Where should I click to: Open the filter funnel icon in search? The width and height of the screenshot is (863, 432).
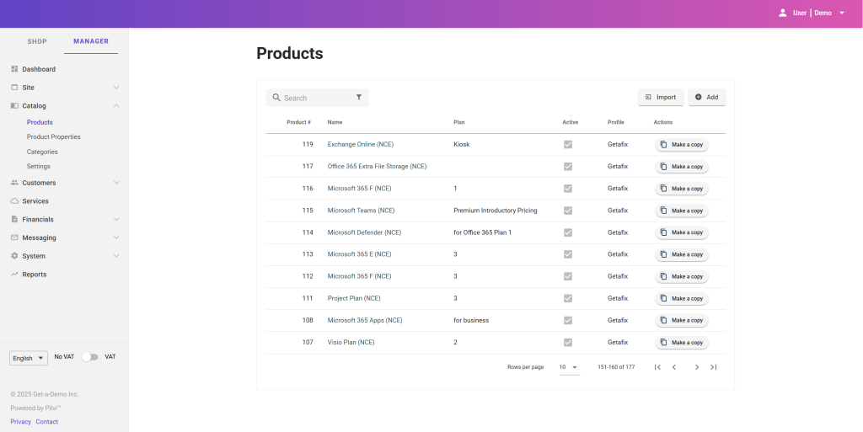point(359,98)
